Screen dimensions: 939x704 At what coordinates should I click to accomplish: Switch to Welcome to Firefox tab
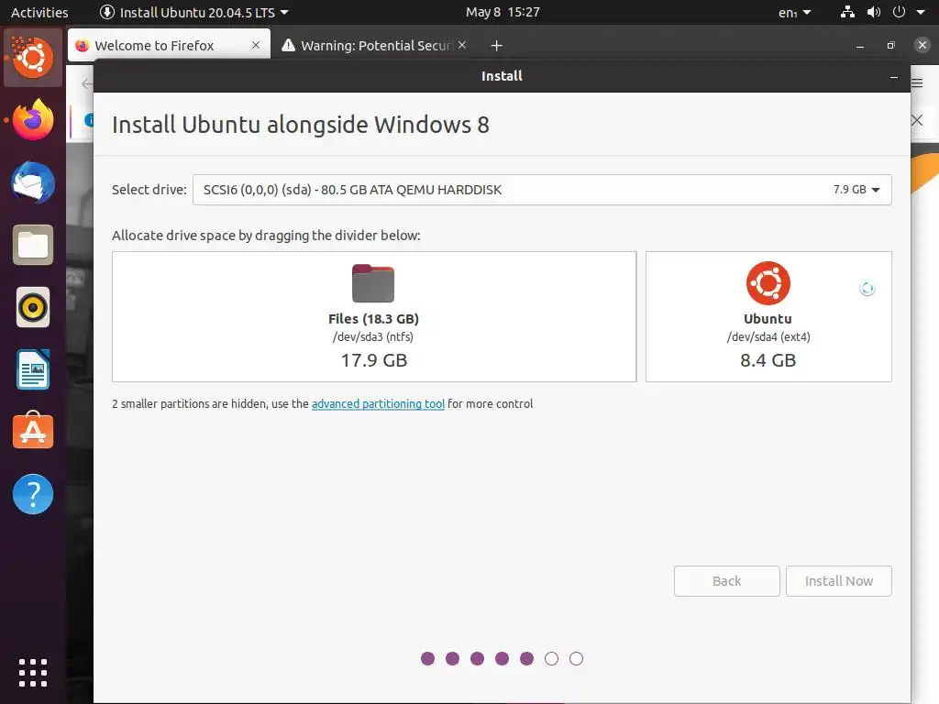pyautogui.click(x=169, y=45)
